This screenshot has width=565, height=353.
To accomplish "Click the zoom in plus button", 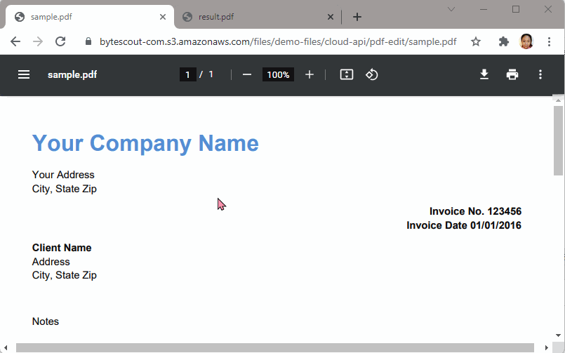I will [x=309, y=74].
